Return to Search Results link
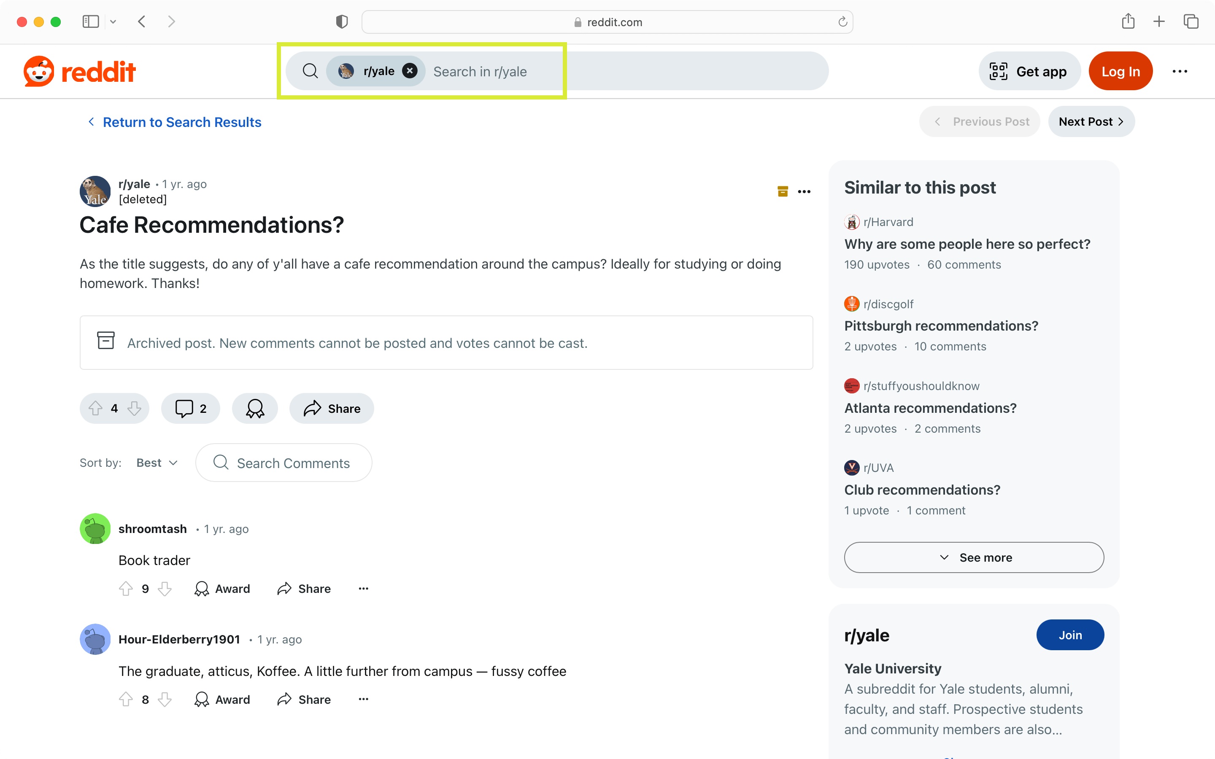This screenshot has height=759, width=1215. pos(175,122)
